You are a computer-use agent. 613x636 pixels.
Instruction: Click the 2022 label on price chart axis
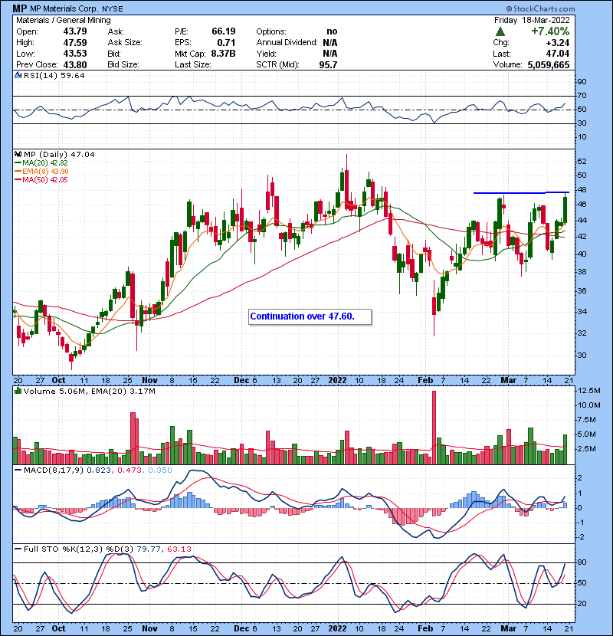pos(338,379)
